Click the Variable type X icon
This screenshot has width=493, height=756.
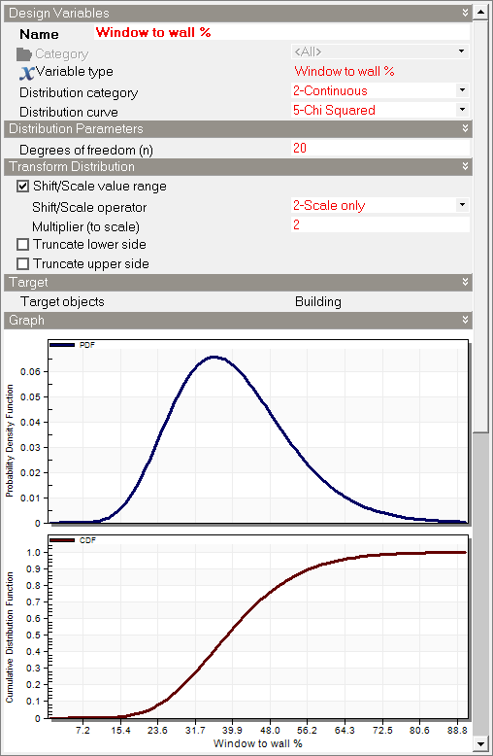coord(27,72)
